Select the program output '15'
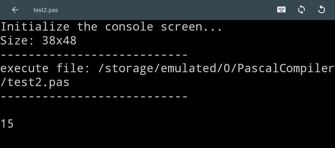The image size is (335, 148). [x=7, y=124]
